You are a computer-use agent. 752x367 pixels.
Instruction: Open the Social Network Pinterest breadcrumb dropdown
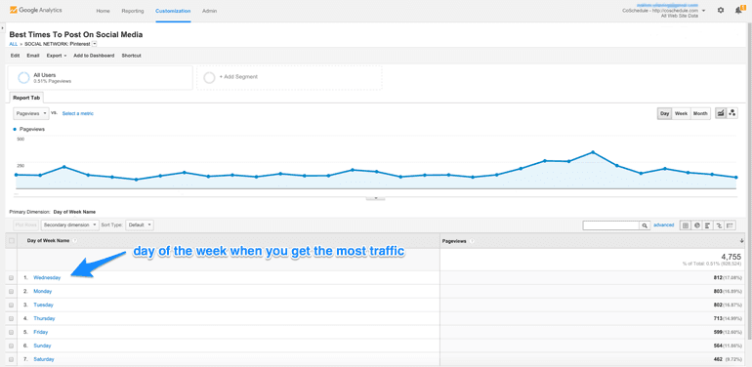(x=94, y=44)
